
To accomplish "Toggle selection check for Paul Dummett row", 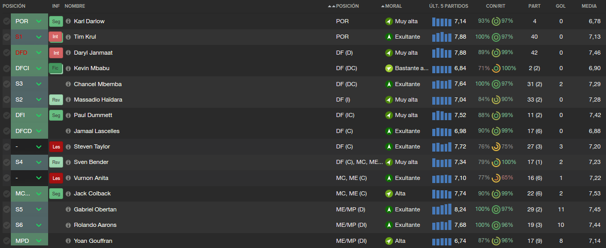I will [x=6, y=115].
